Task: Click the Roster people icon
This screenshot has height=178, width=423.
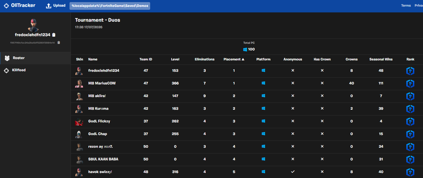Action: (x=7, y=58)
